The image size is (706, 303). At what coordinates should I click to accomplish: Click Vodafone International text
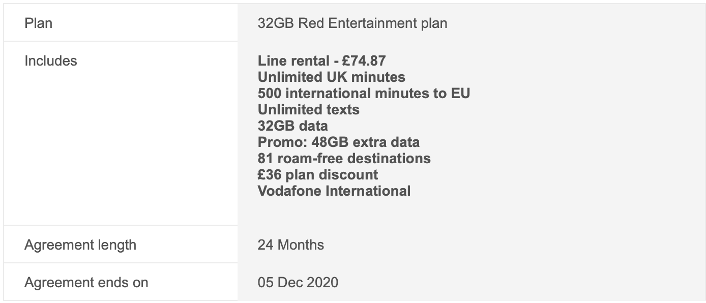(334, 191)
